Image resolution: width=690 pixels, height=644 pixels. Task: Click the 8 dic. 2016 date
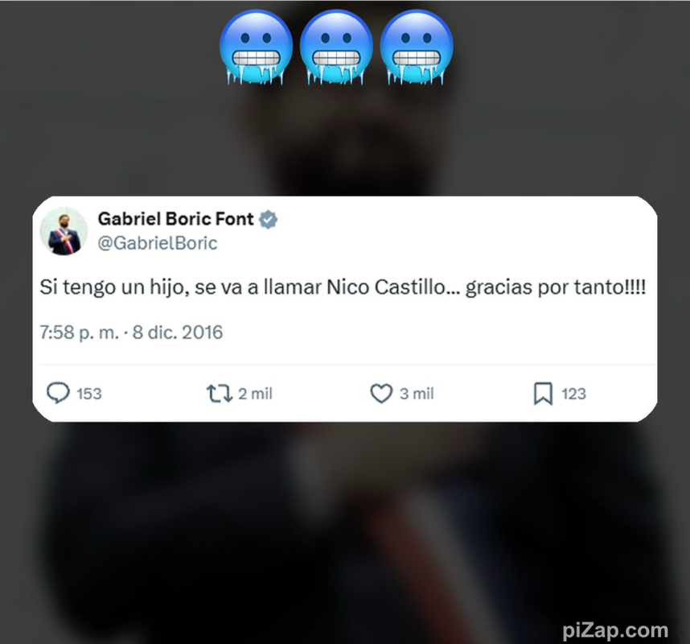tap(178, 332)
